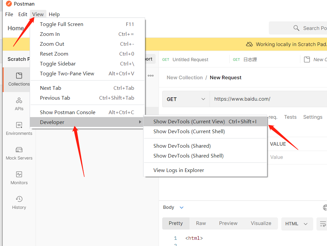Viewport: 327px width, 246px height.
Task: Select Show DevTools (Current View)
Action: pos(205,122)
